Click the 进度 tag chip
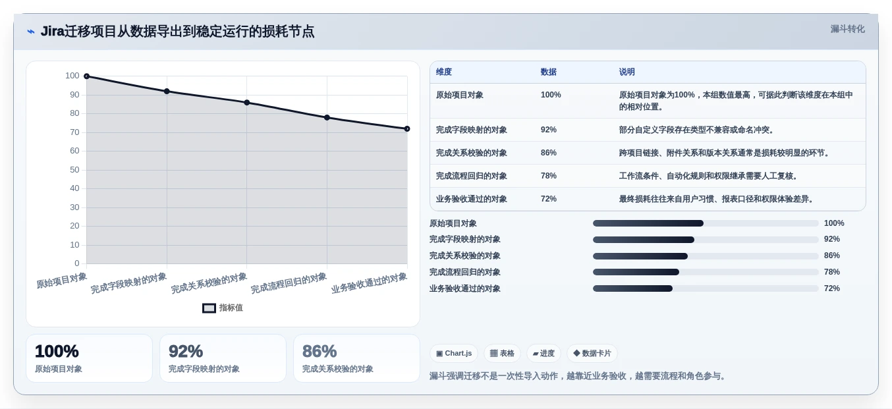This screenshot has height=409, width=892. click(x=544, y=354)
